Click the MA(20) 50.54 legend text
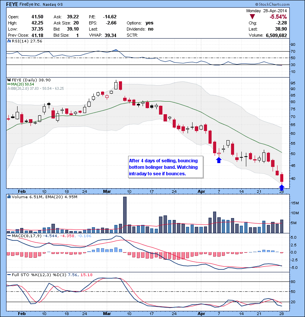Screen dimensions: 305x317 tap(22, 84)
